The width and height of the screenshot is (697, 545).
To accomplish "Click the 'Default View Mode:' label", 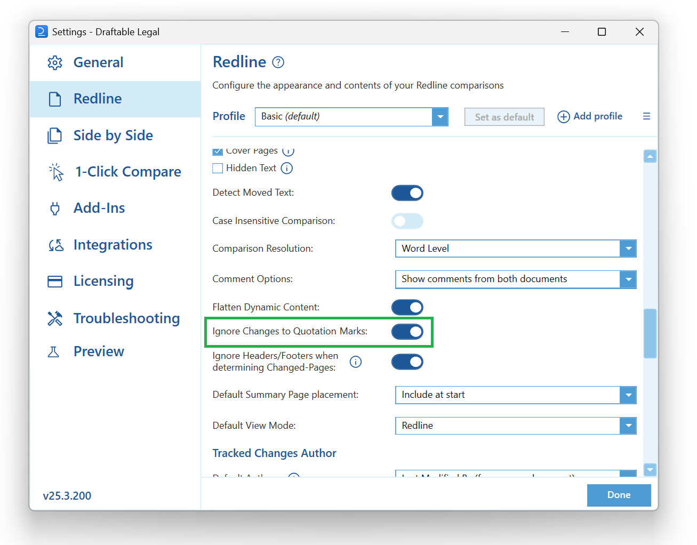I will (254, 426).
